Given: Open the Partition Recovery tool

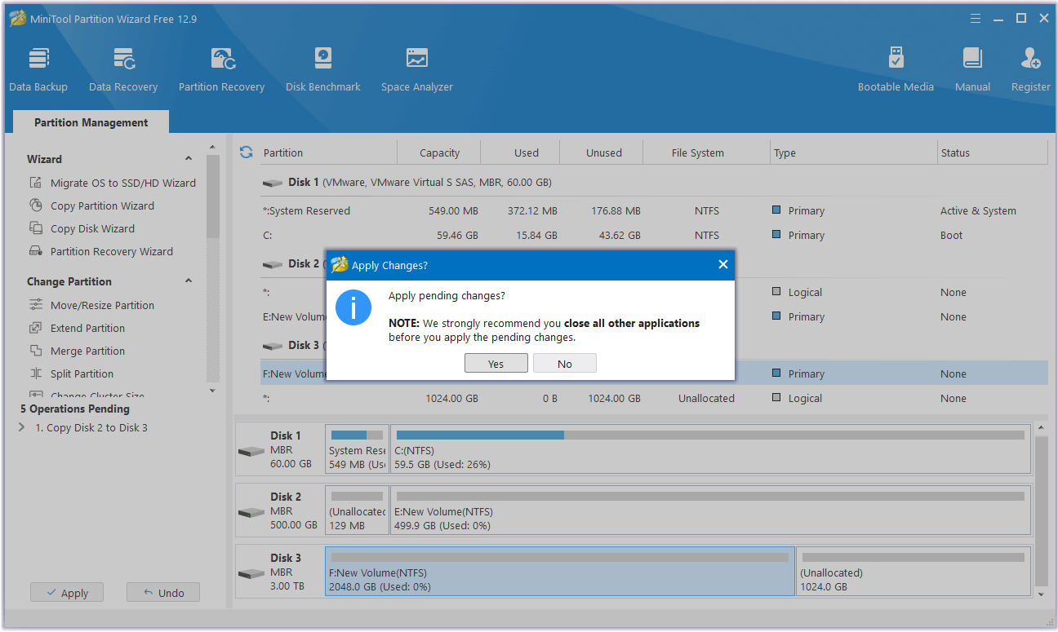Looking at the screenshot, I should pos(222,69).
